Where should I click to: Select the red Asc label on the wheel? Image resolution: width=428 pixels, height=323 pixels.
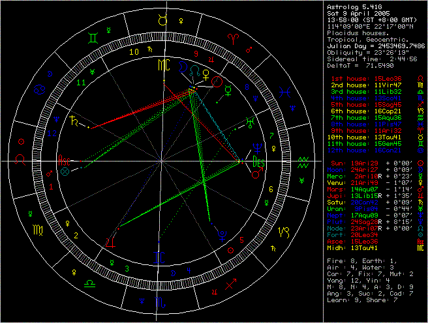(x=64, y=160)
